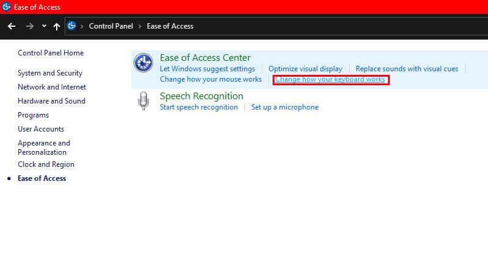Open Hardware and Sound category
Screen dimensions: 488x274
pos(51,101)
